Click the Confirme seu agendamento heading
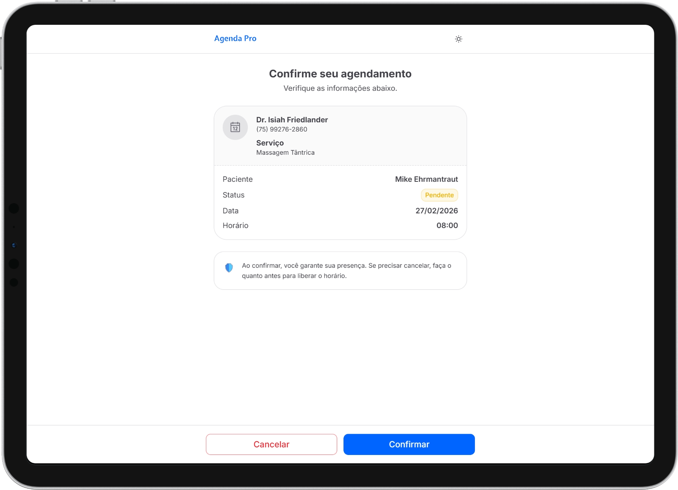The image size is (678, 490). point(340,74)
